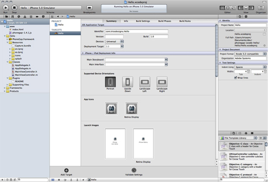Image resolution: width=268 pixels, height=182 pixels.
Task: Select the non-retina iPhone launch image
Action: point(115,144)
